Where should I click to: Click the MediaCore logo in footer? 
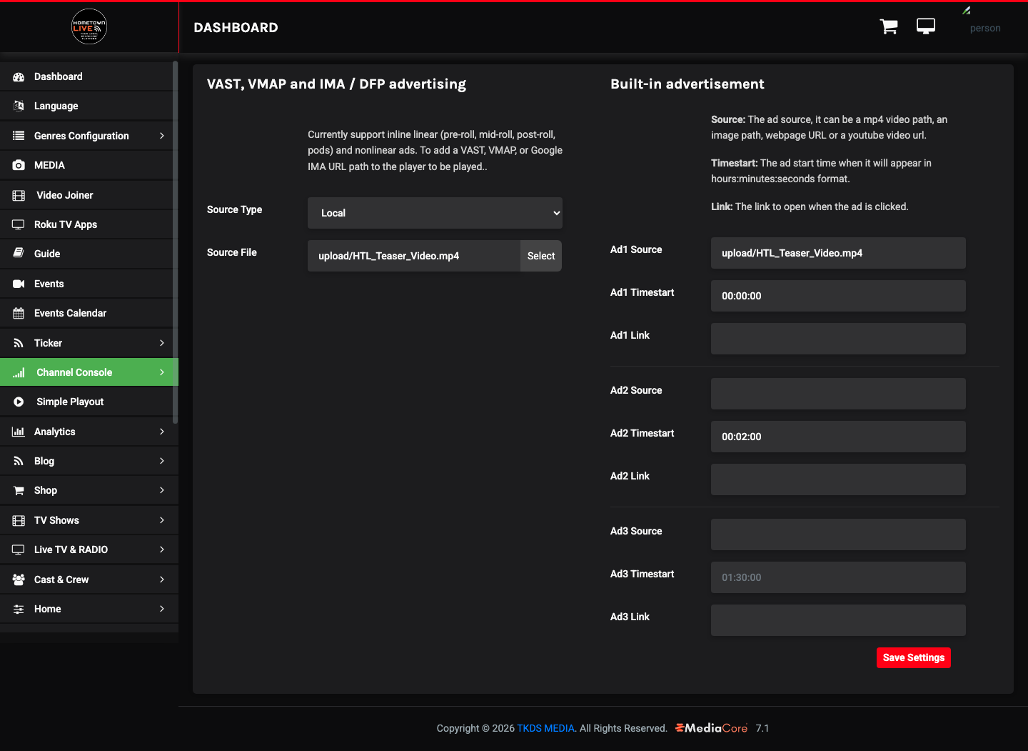(712, 728)
